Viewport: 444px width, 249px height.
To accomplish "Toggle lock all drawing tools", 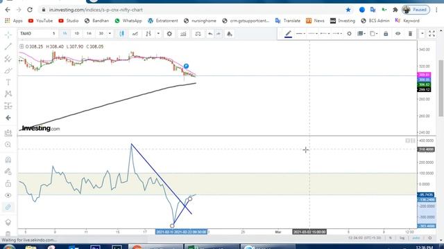I will coord(8,183).
